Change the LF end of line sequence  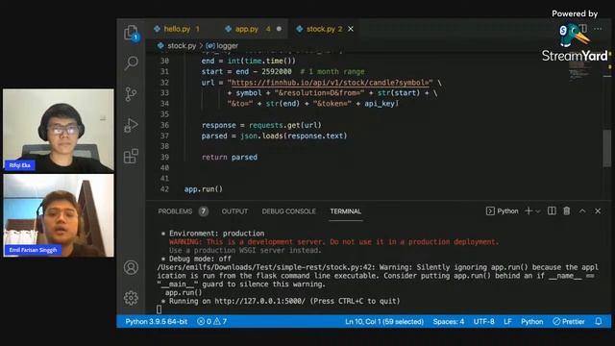[507, 322]
